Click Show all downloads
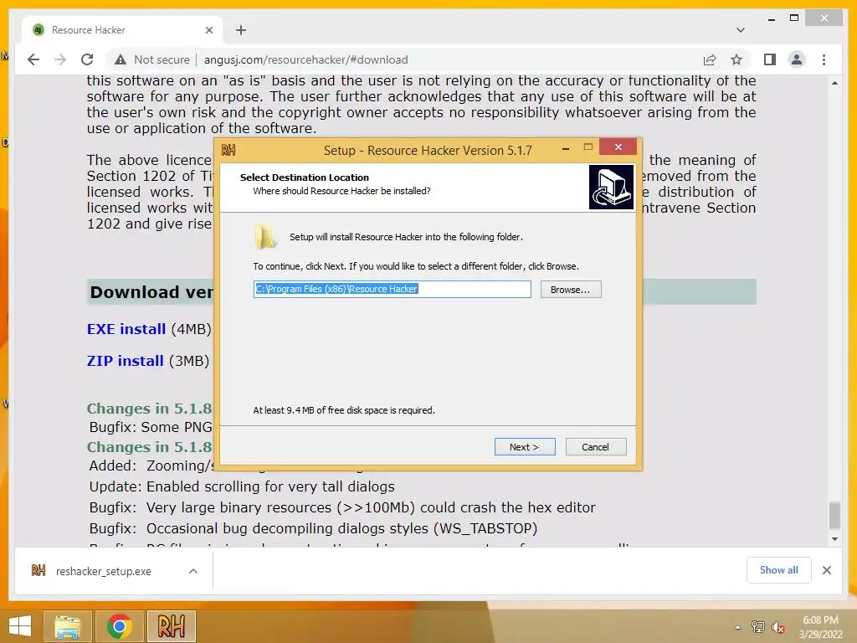 pos(779,570)
